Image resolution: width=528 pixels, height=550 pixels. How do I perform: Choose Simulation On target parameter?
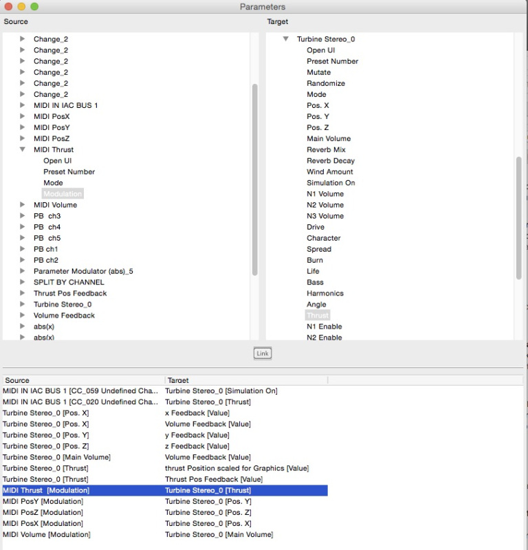point(331,183)
